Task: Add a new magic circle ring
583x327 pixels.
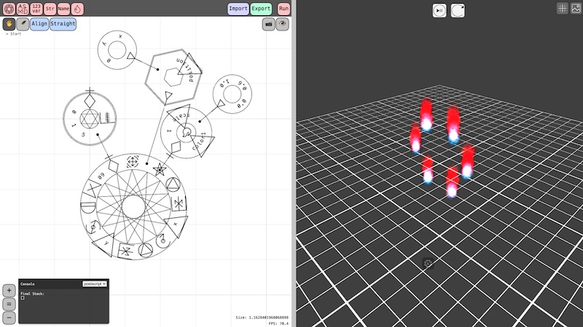Action: (x=9, y=9)
